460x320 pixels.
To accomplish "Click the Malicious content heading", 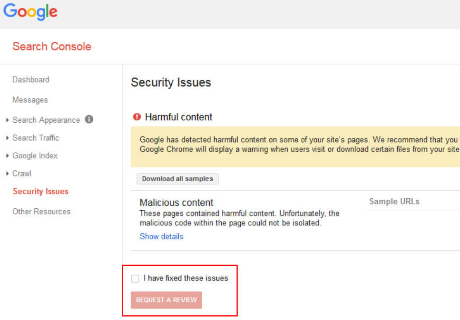I will pos(176,202).
